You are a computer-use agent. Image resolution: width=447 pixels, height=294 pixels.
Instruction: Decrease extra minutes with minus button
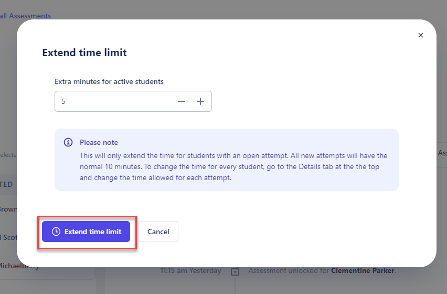coord(182,101)
